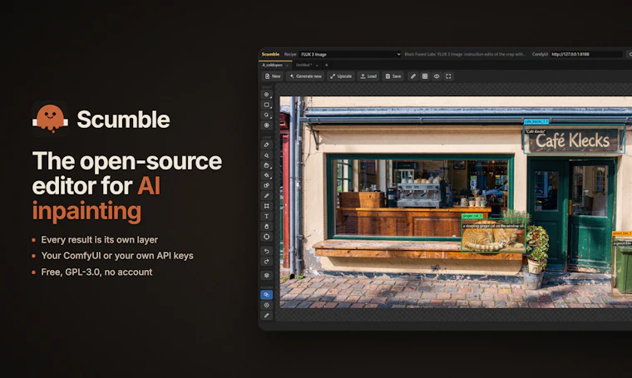This screenshot has width=632, height=378.
Task: Toggle the grid icon in toolbar
Action: pyautogui.click(x=425, y=76)
